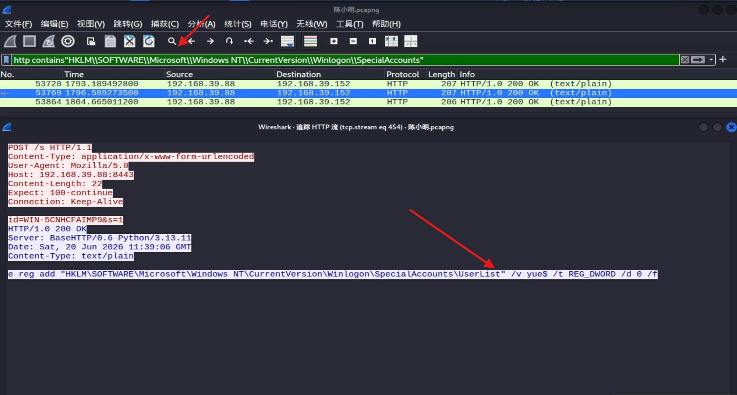Go back in packet history
737x395 pixels.
[x=191, y=41]
